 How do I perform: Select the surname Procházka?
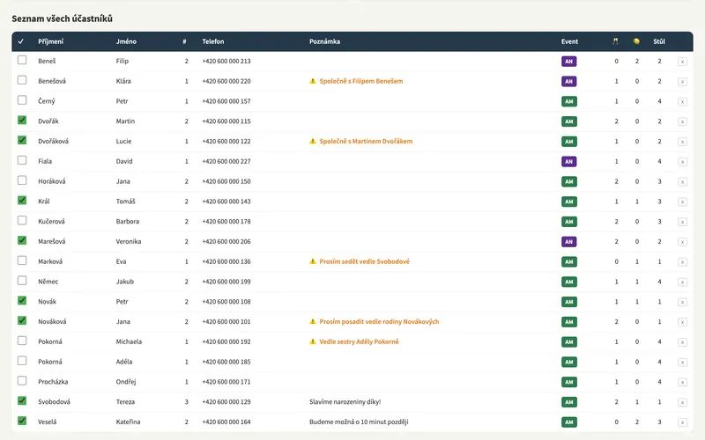[x=53, y=382]
